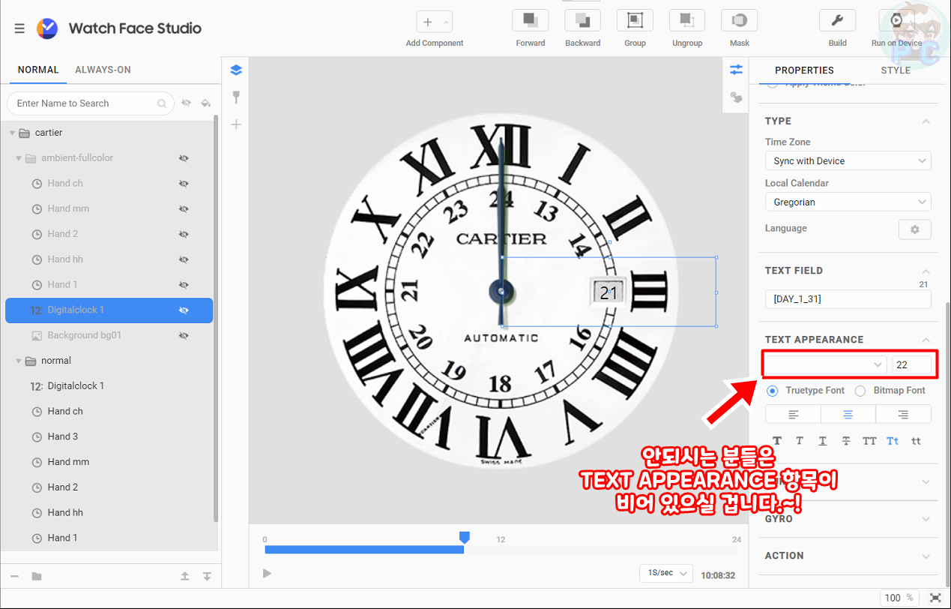Collapse the cartier root folder

(12, 133)
